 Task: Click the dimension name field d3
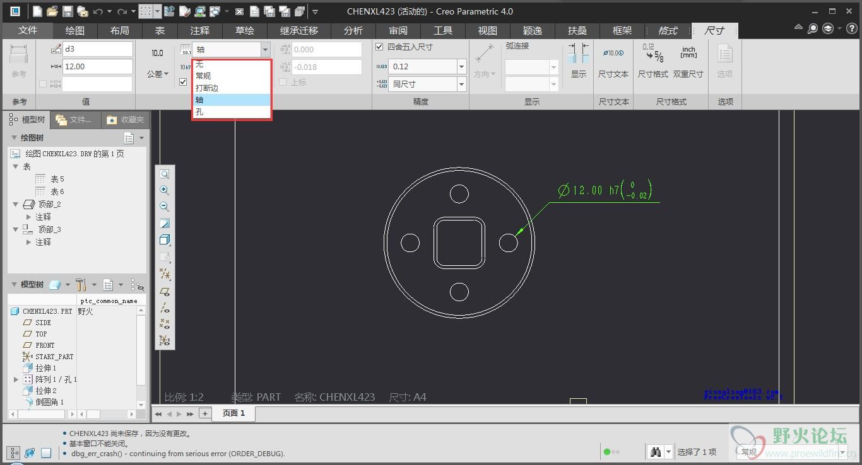coord(98,49)
